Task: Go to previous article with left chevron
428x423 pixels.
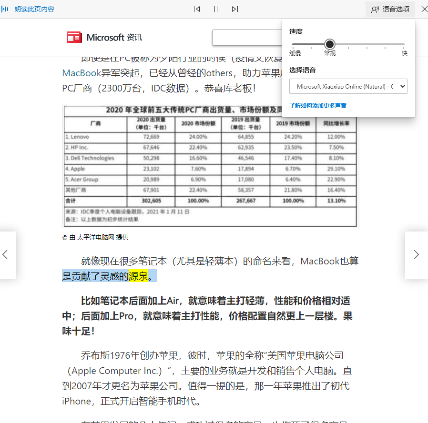Action: [6, 255]
